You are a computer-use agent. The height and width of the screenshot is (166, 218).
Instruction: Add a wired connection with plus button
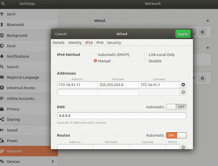click(208, 21)
